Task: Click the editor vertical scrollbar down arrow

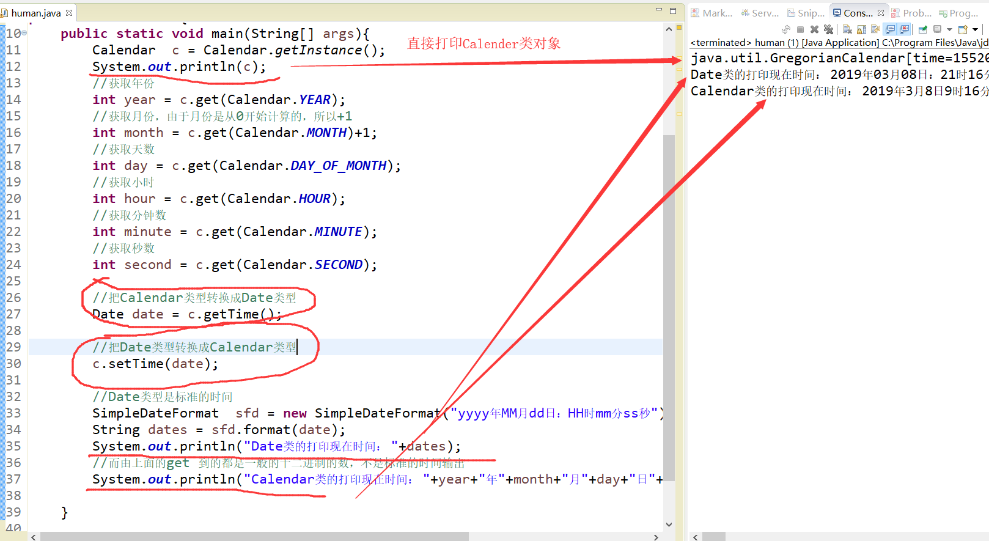Action: click(x=669, y=524)
